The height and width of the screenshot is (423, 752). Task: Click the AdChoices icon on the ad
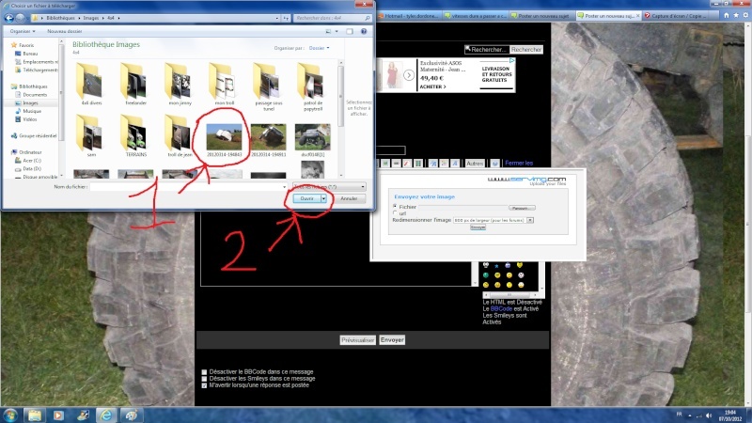pyautogui.click(x=512, y=61)
